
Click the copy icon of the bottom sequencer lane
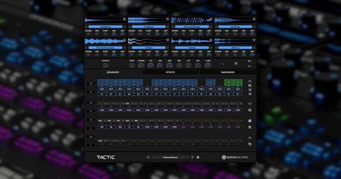pyautogui.click(x=250, y=144)
